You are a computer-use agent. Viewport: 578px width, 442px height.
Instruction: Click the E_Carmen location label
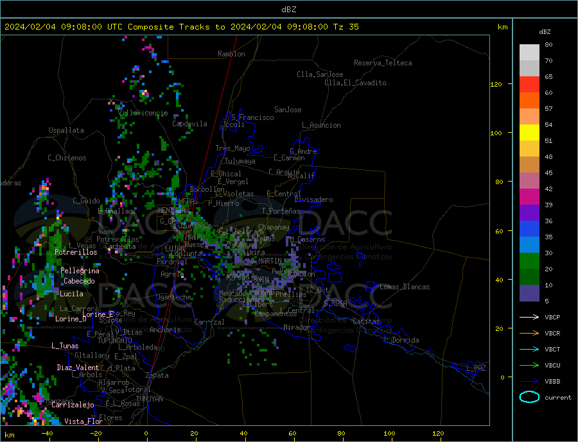(289, 158)
